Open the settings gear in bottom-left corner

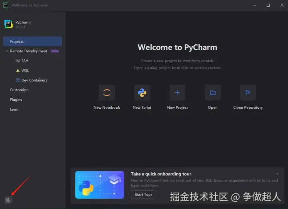point(8,200)
